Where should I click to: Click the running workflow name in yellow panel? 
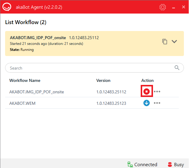pyautogui.click(x=38, y=38)
